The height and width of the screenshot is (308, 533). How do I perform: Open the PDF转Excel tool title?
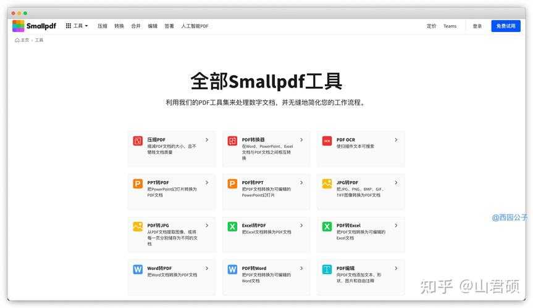tap(348, 225)
